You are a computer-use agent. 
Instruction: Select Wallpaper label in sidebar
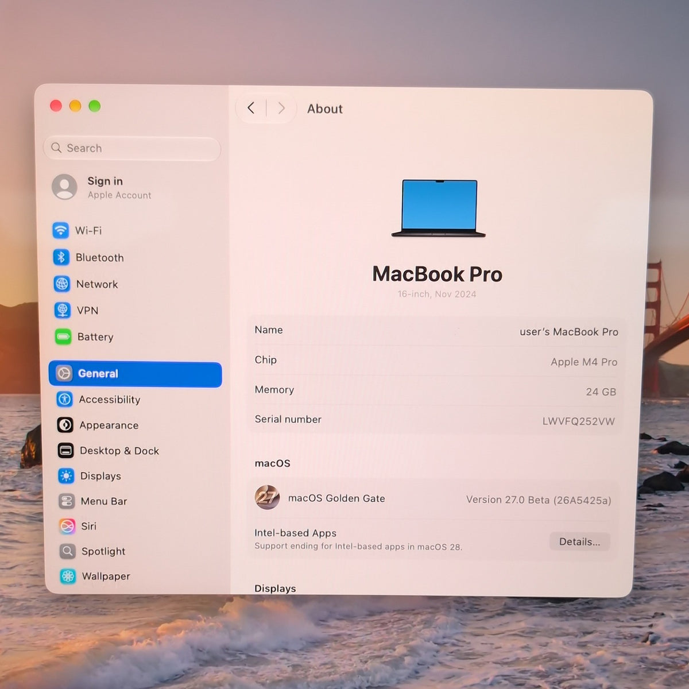(106, 576)
